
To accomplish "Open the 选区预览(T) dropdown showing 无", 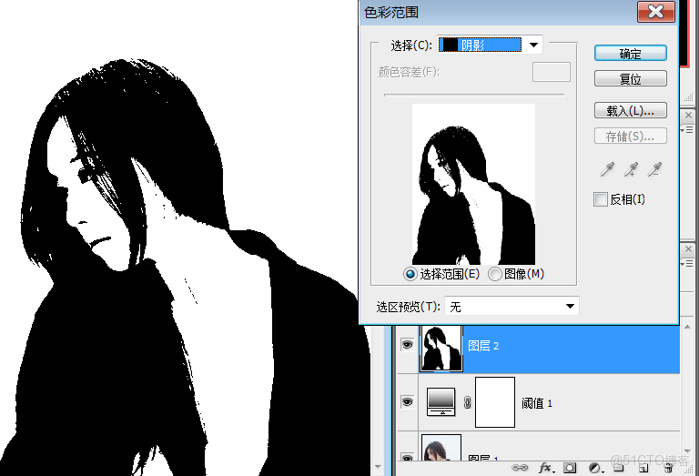I will (512, 306).
